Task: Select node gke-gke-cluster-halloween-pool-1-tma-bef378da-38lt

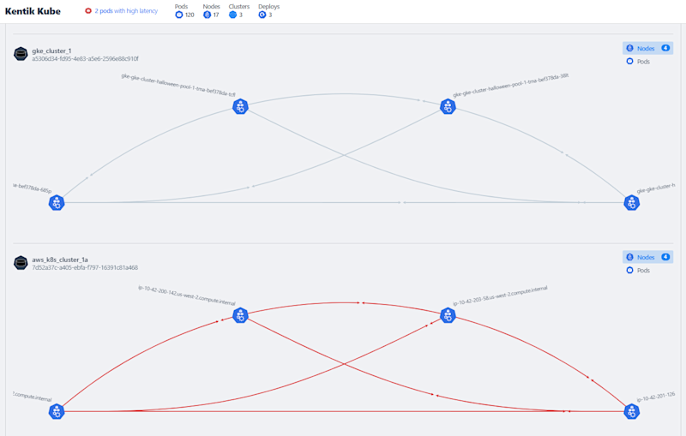Action: [x=448, y=106]
